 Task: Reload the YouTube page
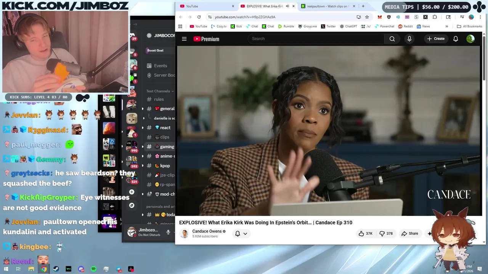click(x=199, y=17)
